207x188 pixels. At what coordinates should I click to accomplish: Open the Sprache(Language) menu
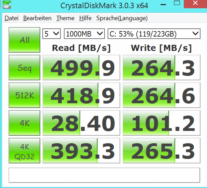[122, 18]
